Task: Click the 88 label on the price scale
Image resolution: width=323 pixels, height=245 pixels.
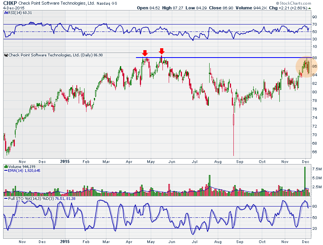Action: point(314,58)
